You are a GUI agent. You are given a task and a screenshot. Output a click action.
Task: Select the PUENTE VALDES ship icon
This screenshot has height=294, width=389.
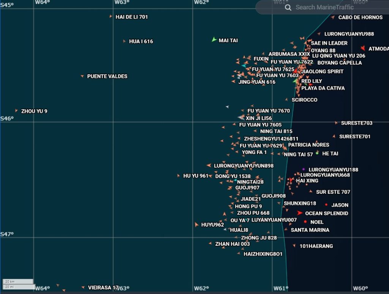coord(82,76)
